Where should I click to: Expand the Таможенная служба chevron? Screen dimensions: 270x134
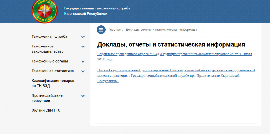83,37
